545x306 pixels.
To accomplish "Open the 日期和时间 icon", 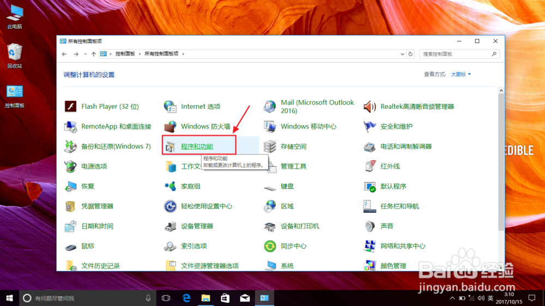I will pos(70,226).
